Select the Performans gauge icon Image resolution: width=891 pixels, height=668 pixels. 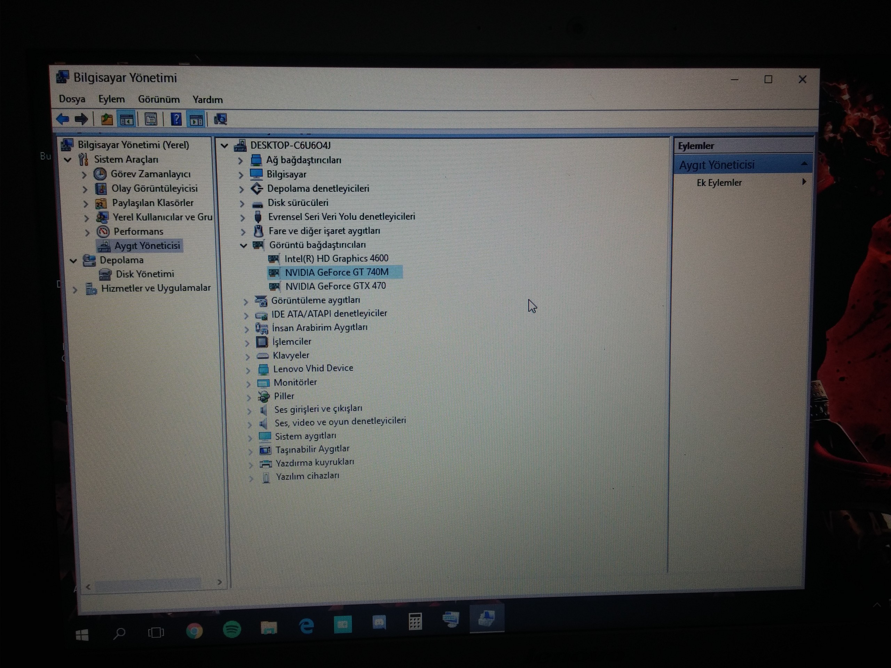[x=103, y=231]
